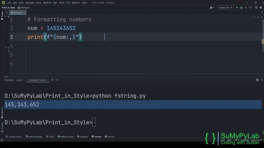The height and width of the screenshot is (148, 264).
Task: Click the collapse minus icon left of editor tab
Action: [x=7, y=12]
